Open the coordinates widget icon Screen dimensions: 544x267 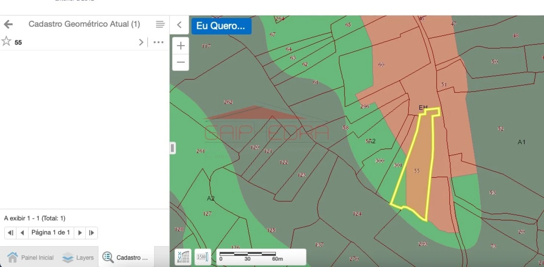pos(183,257)
